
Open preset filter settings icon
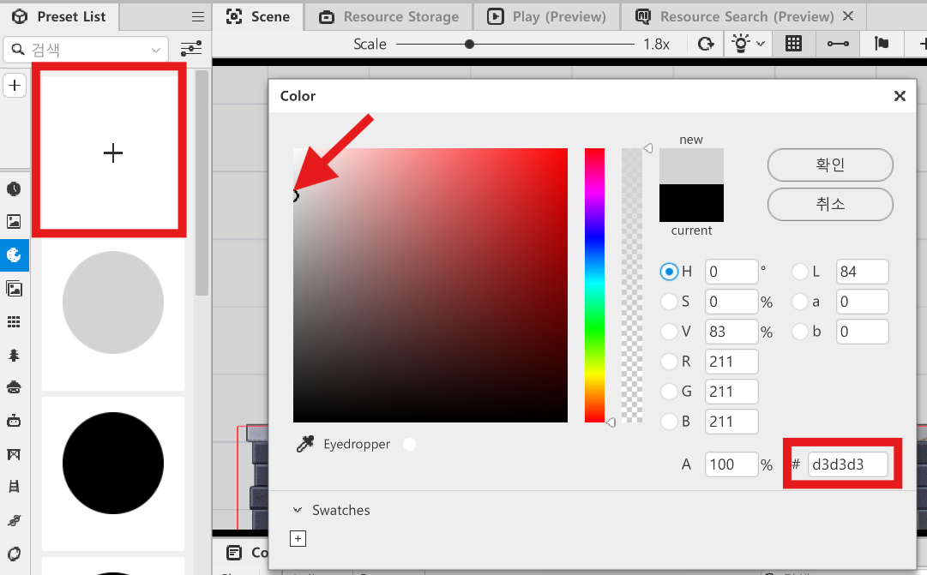(x=191, y=49)
